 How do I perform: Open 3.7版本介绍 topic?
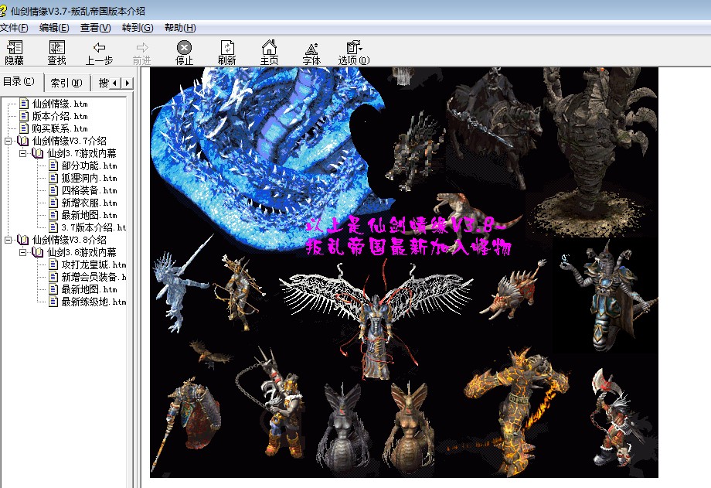(94, 227)
